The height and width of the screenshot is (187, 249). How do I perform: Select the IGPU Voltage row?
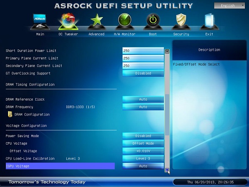point(60,166)
